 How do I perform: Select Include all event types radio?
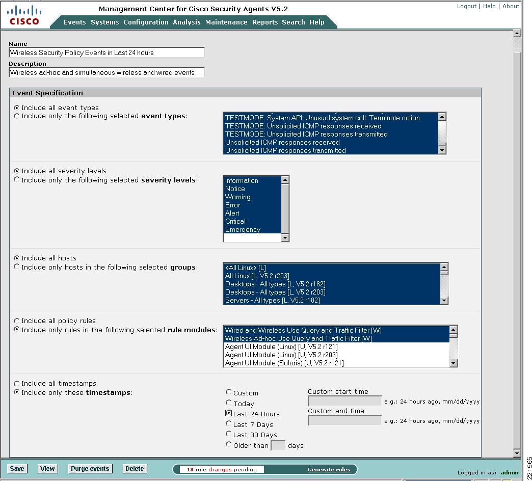tap(17, 108)
